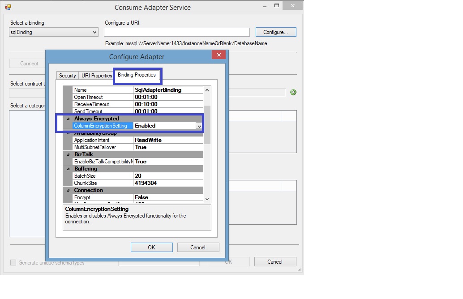Image resolution: width=463 pixels, height=299 pixels.
Task: Select the EnableBizTalkCompatibilityMode property row
Action: point(138,162)
